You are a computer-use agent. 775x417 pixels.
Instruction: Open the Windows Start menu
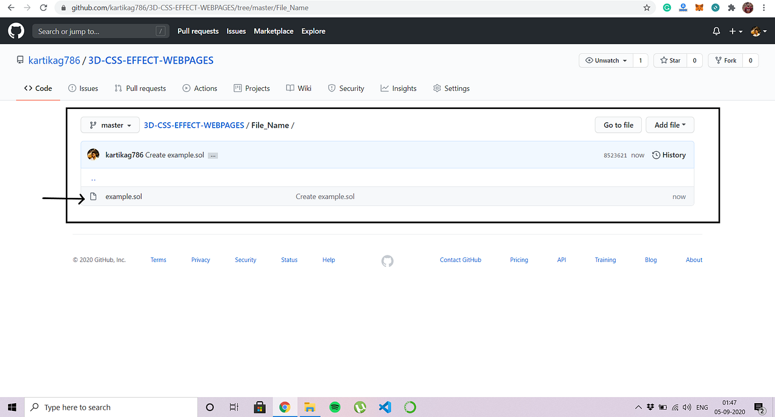point(12,407)
